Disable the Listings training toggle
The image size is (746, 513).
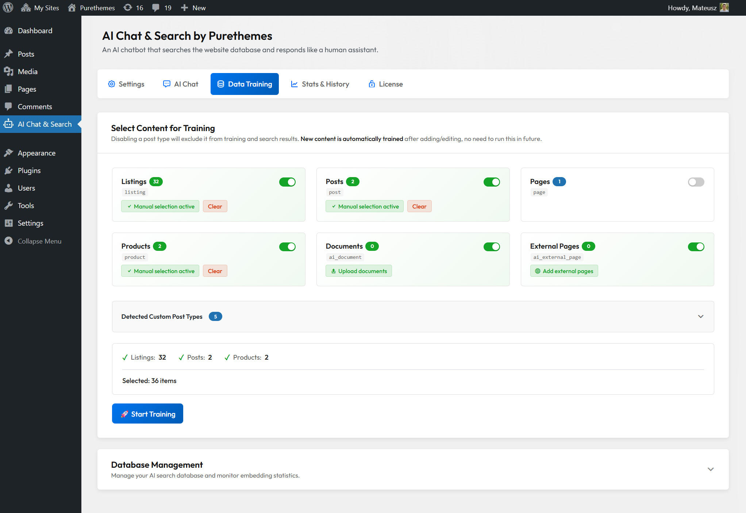click(x=287, y=182)
